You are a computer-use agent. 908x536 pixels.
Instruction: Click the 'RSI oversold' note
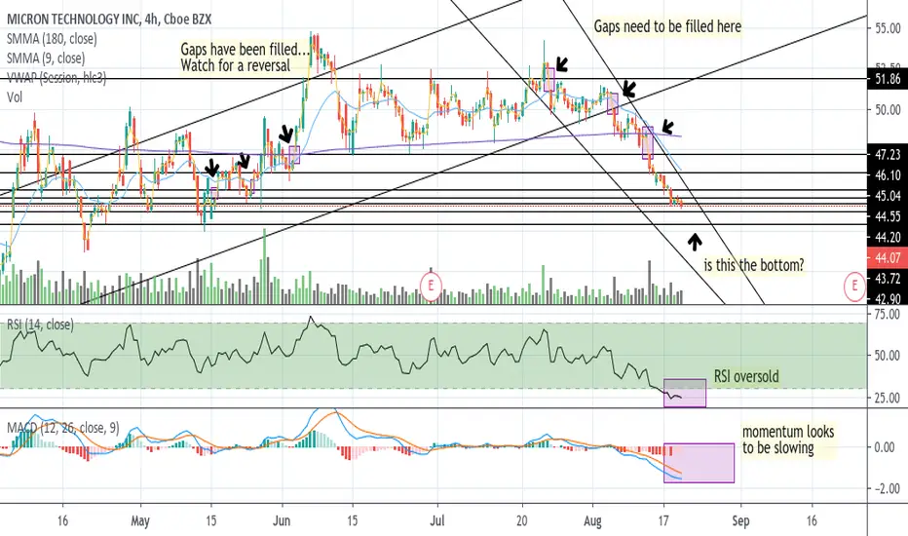(746, 376)
